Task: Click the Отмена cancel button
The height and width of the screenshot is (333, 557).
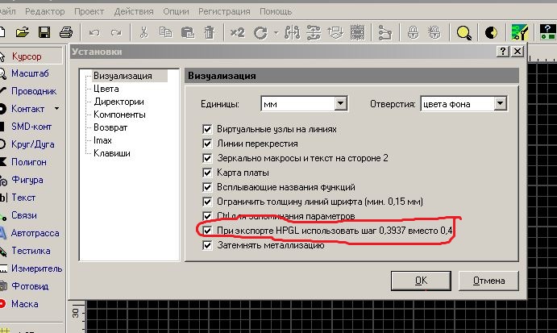Action: pos(488,281)
